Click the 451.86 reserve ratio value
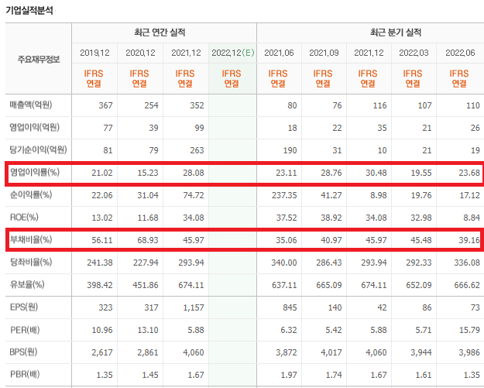484x388 pixels. (146, 285)
